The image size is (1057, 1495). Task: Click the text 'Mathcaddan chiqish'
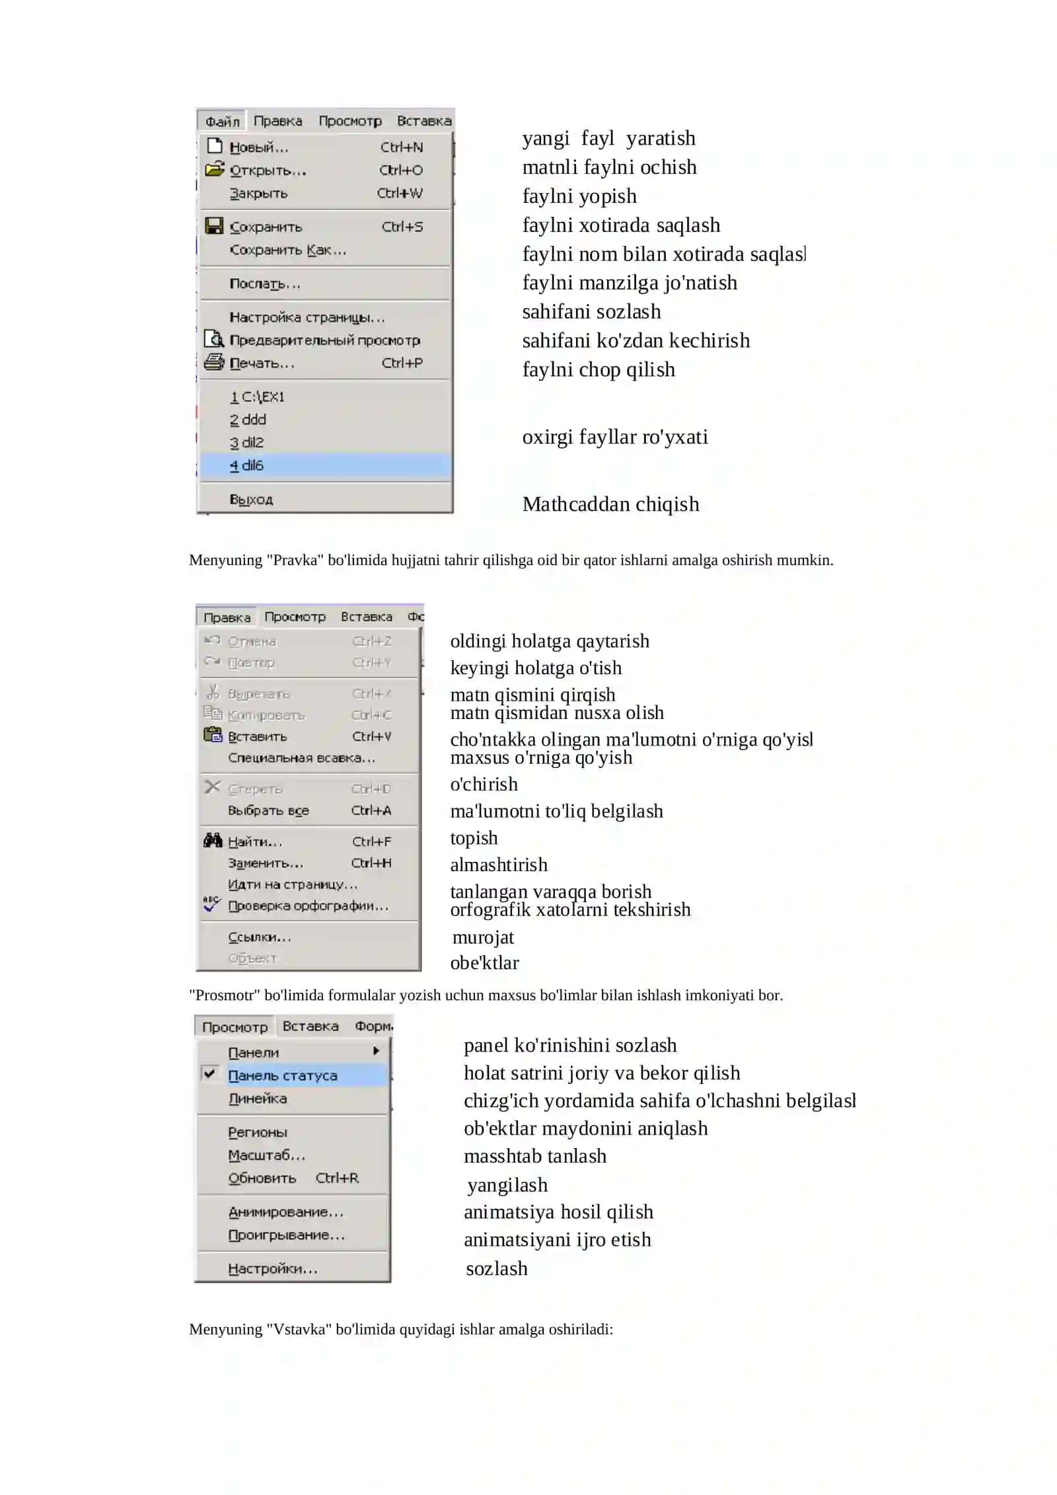point(610,504)
